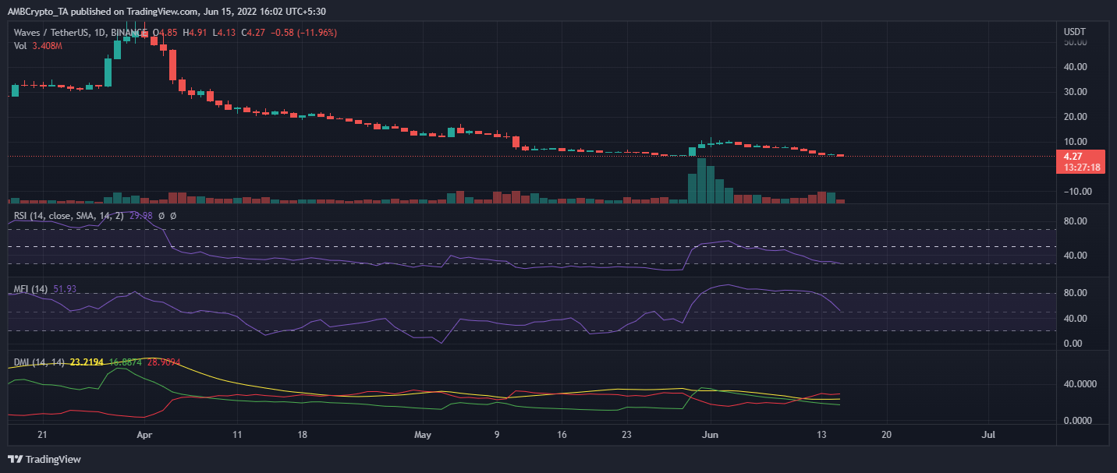This screenshot has height=473, width=1117.
Task: Click the date label 21 on time axis
Action: click(42, 434)
